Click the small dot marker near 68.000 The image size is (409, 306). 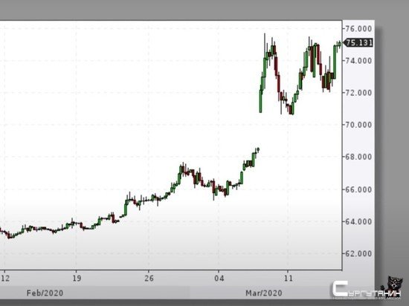click(x=258, y=149)
